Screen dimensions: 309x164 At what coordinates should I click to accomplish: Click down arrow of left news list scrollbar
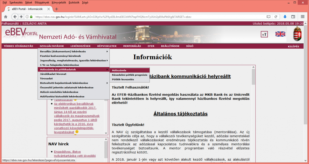click(x=106, y=133)
